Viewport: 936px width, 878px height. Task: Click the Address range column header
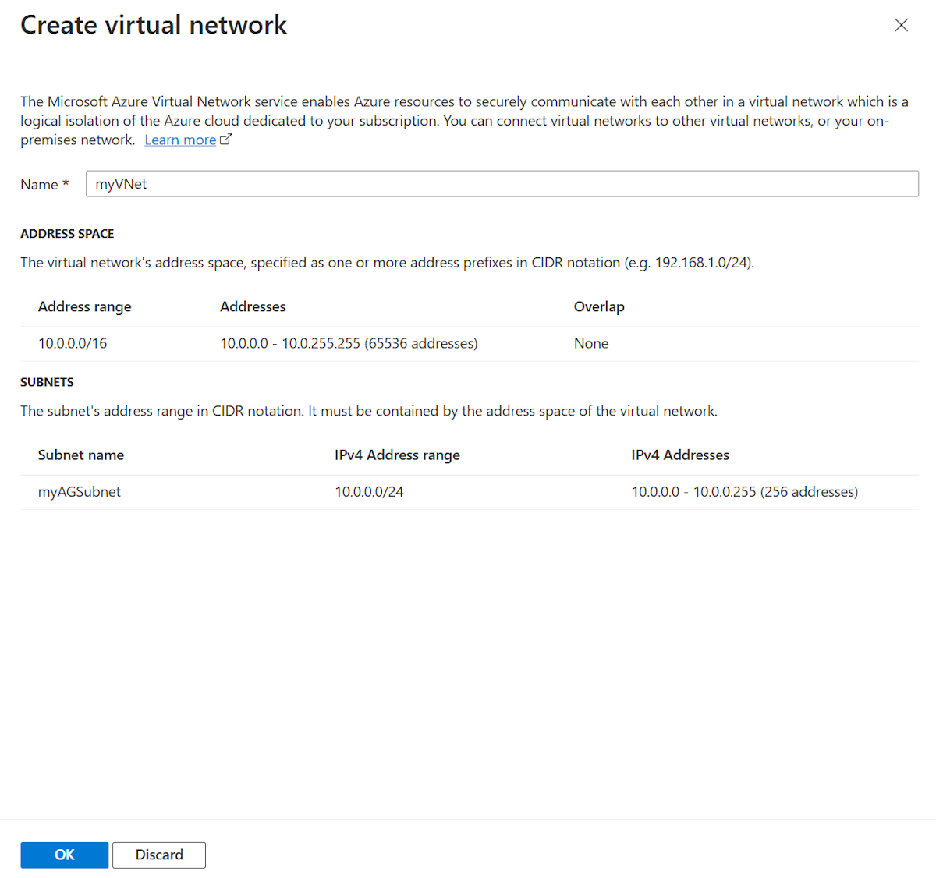tap(85, 307)
